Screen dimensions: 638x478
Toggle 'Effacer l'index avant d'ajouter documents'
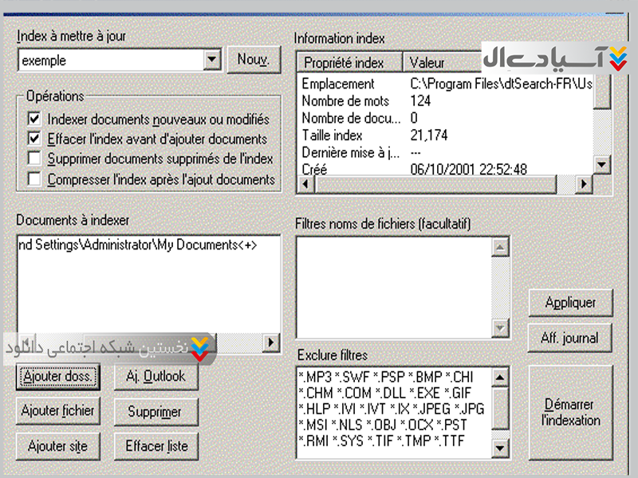[x=34, y=139]
